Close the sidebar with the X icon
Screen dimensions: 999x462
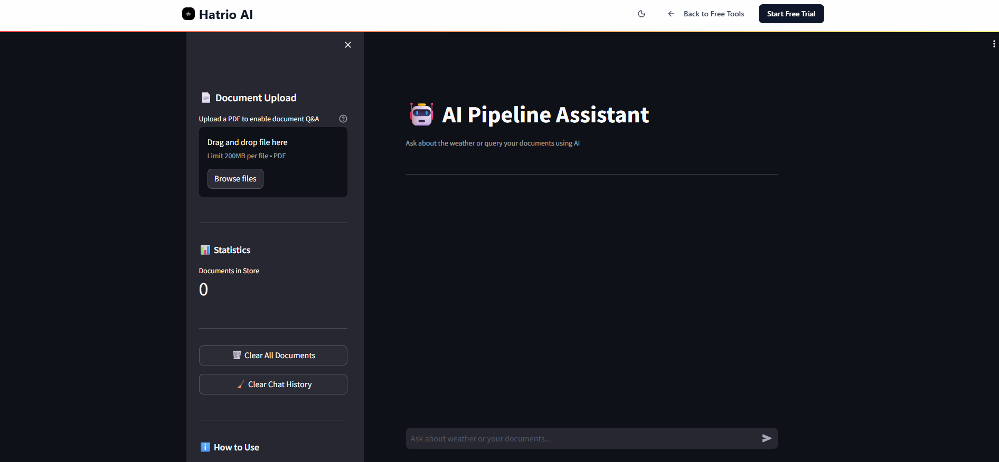[x=347, y=45]
